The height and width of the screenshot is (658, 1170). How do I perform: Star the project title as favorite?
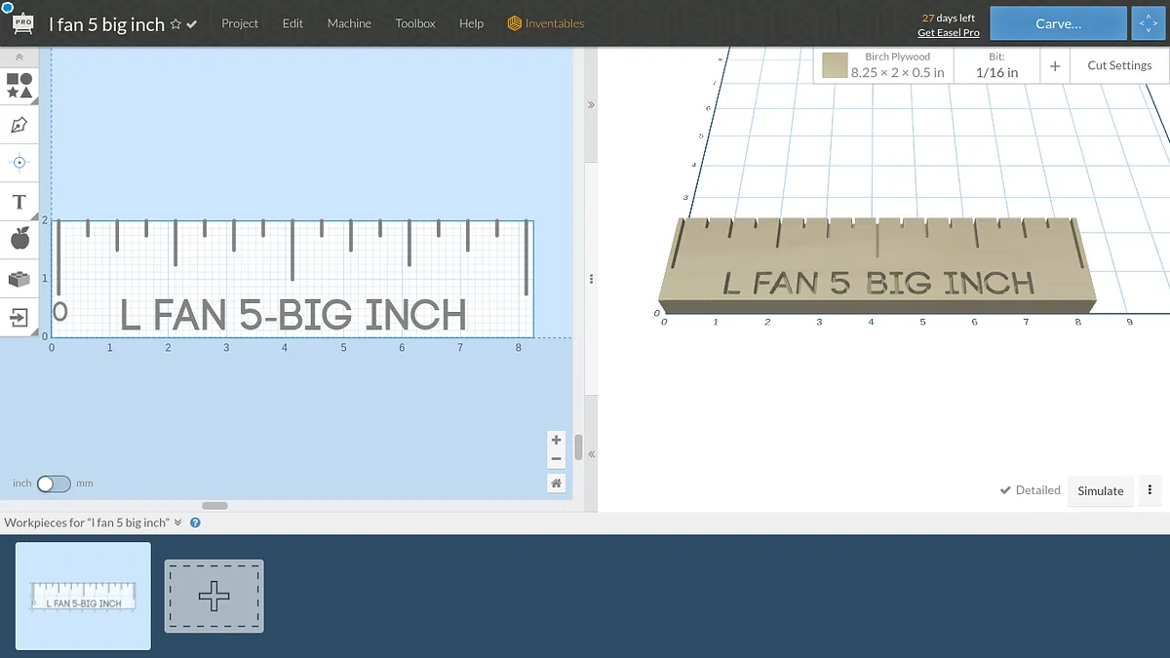coord(175,24)
